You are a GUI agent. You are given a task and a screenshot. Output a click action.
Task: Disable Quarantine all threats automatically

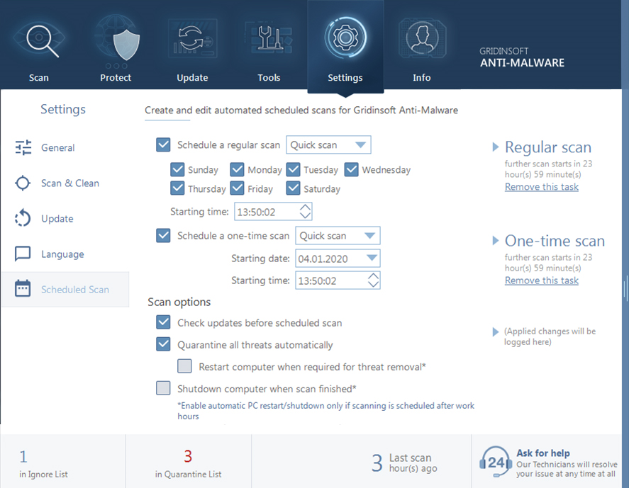163,344
